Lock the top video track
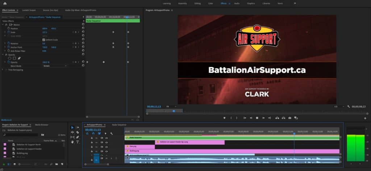 92,138
